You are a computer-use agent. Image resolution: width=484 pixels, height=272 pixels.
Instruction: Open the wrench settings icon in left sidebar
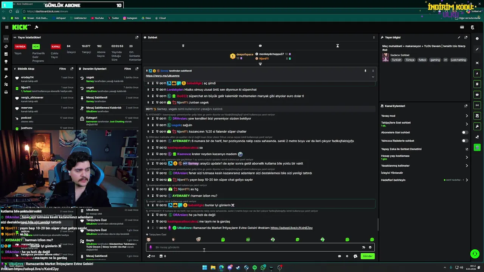click(6, 77)
